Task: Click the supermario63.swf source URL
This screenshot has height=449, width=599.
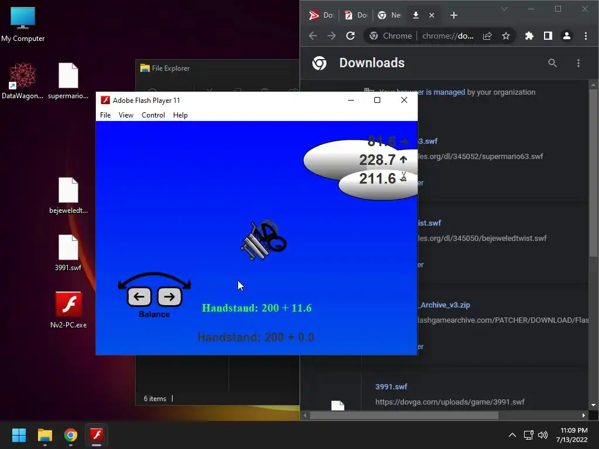Action: tap(480, 156)
